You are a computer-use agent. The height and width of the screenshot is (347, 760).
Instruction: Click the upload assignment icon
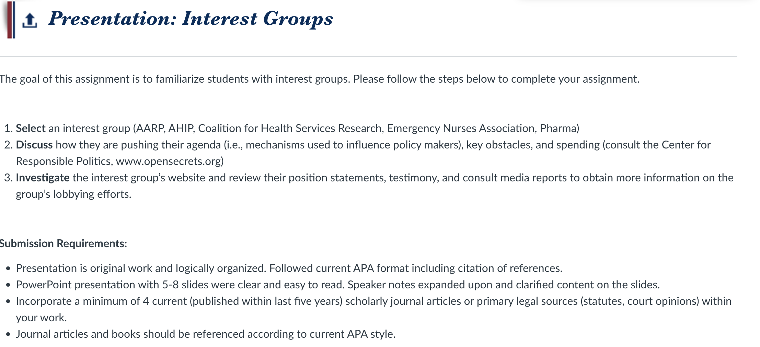click(30, 20)
